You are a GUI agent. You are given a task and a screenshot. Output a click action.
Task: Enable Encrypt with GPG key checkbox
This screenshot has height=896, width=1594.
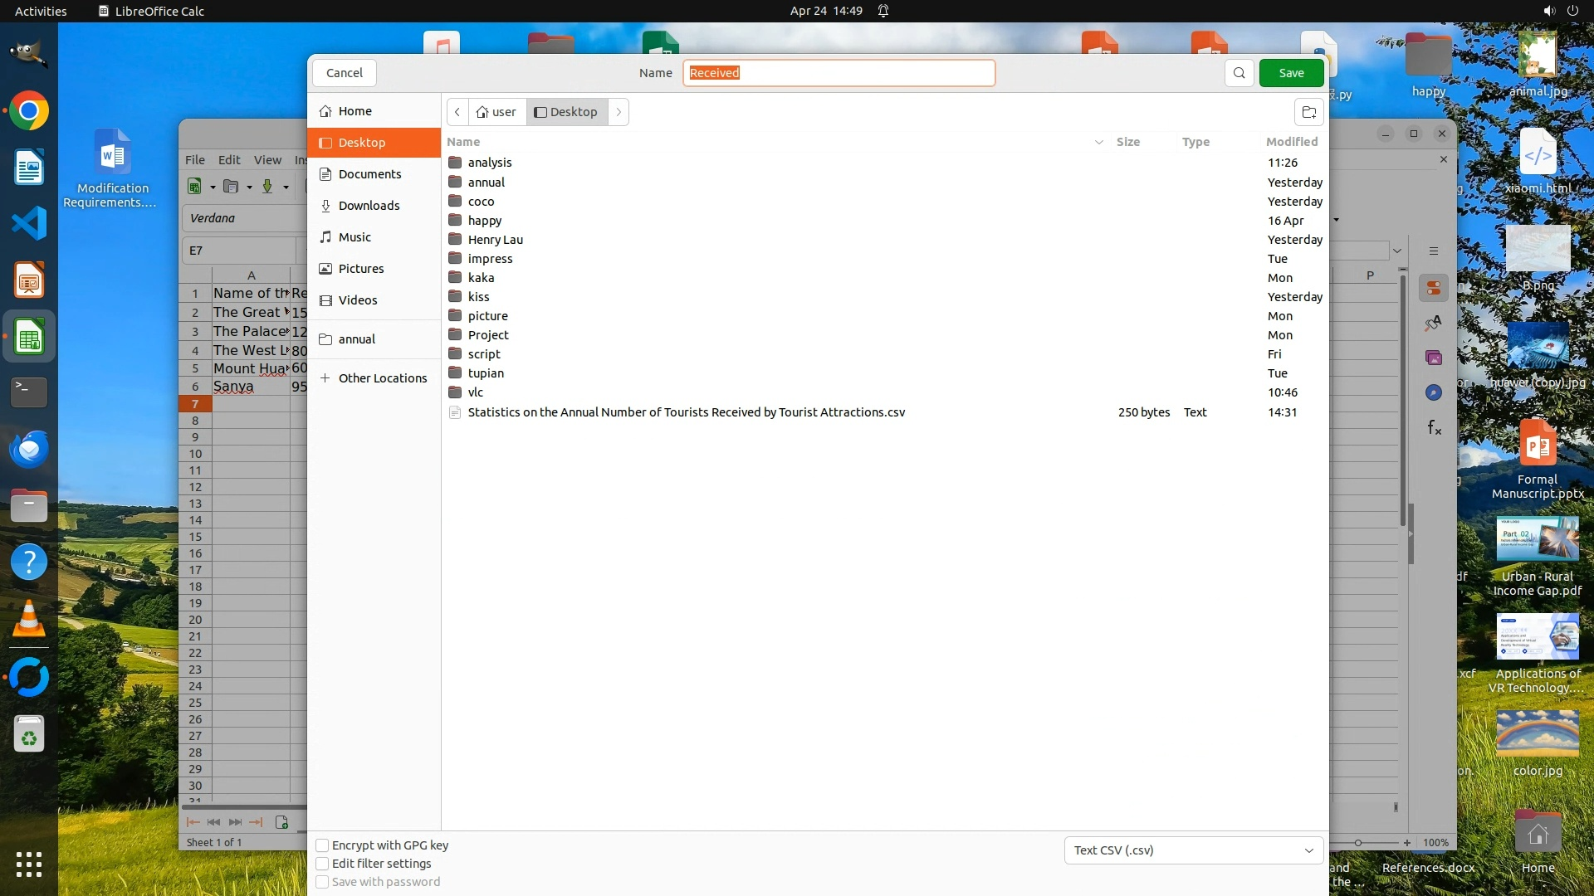tap(323, 845)
